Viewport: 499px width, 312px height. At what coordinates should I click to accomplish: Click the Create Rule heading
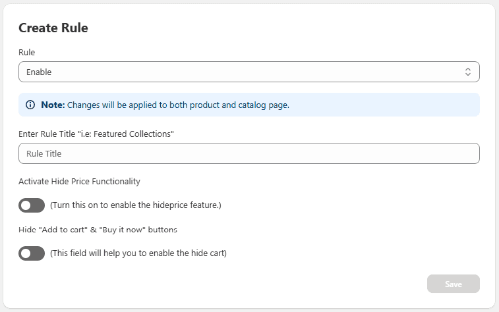click(53, 28)
